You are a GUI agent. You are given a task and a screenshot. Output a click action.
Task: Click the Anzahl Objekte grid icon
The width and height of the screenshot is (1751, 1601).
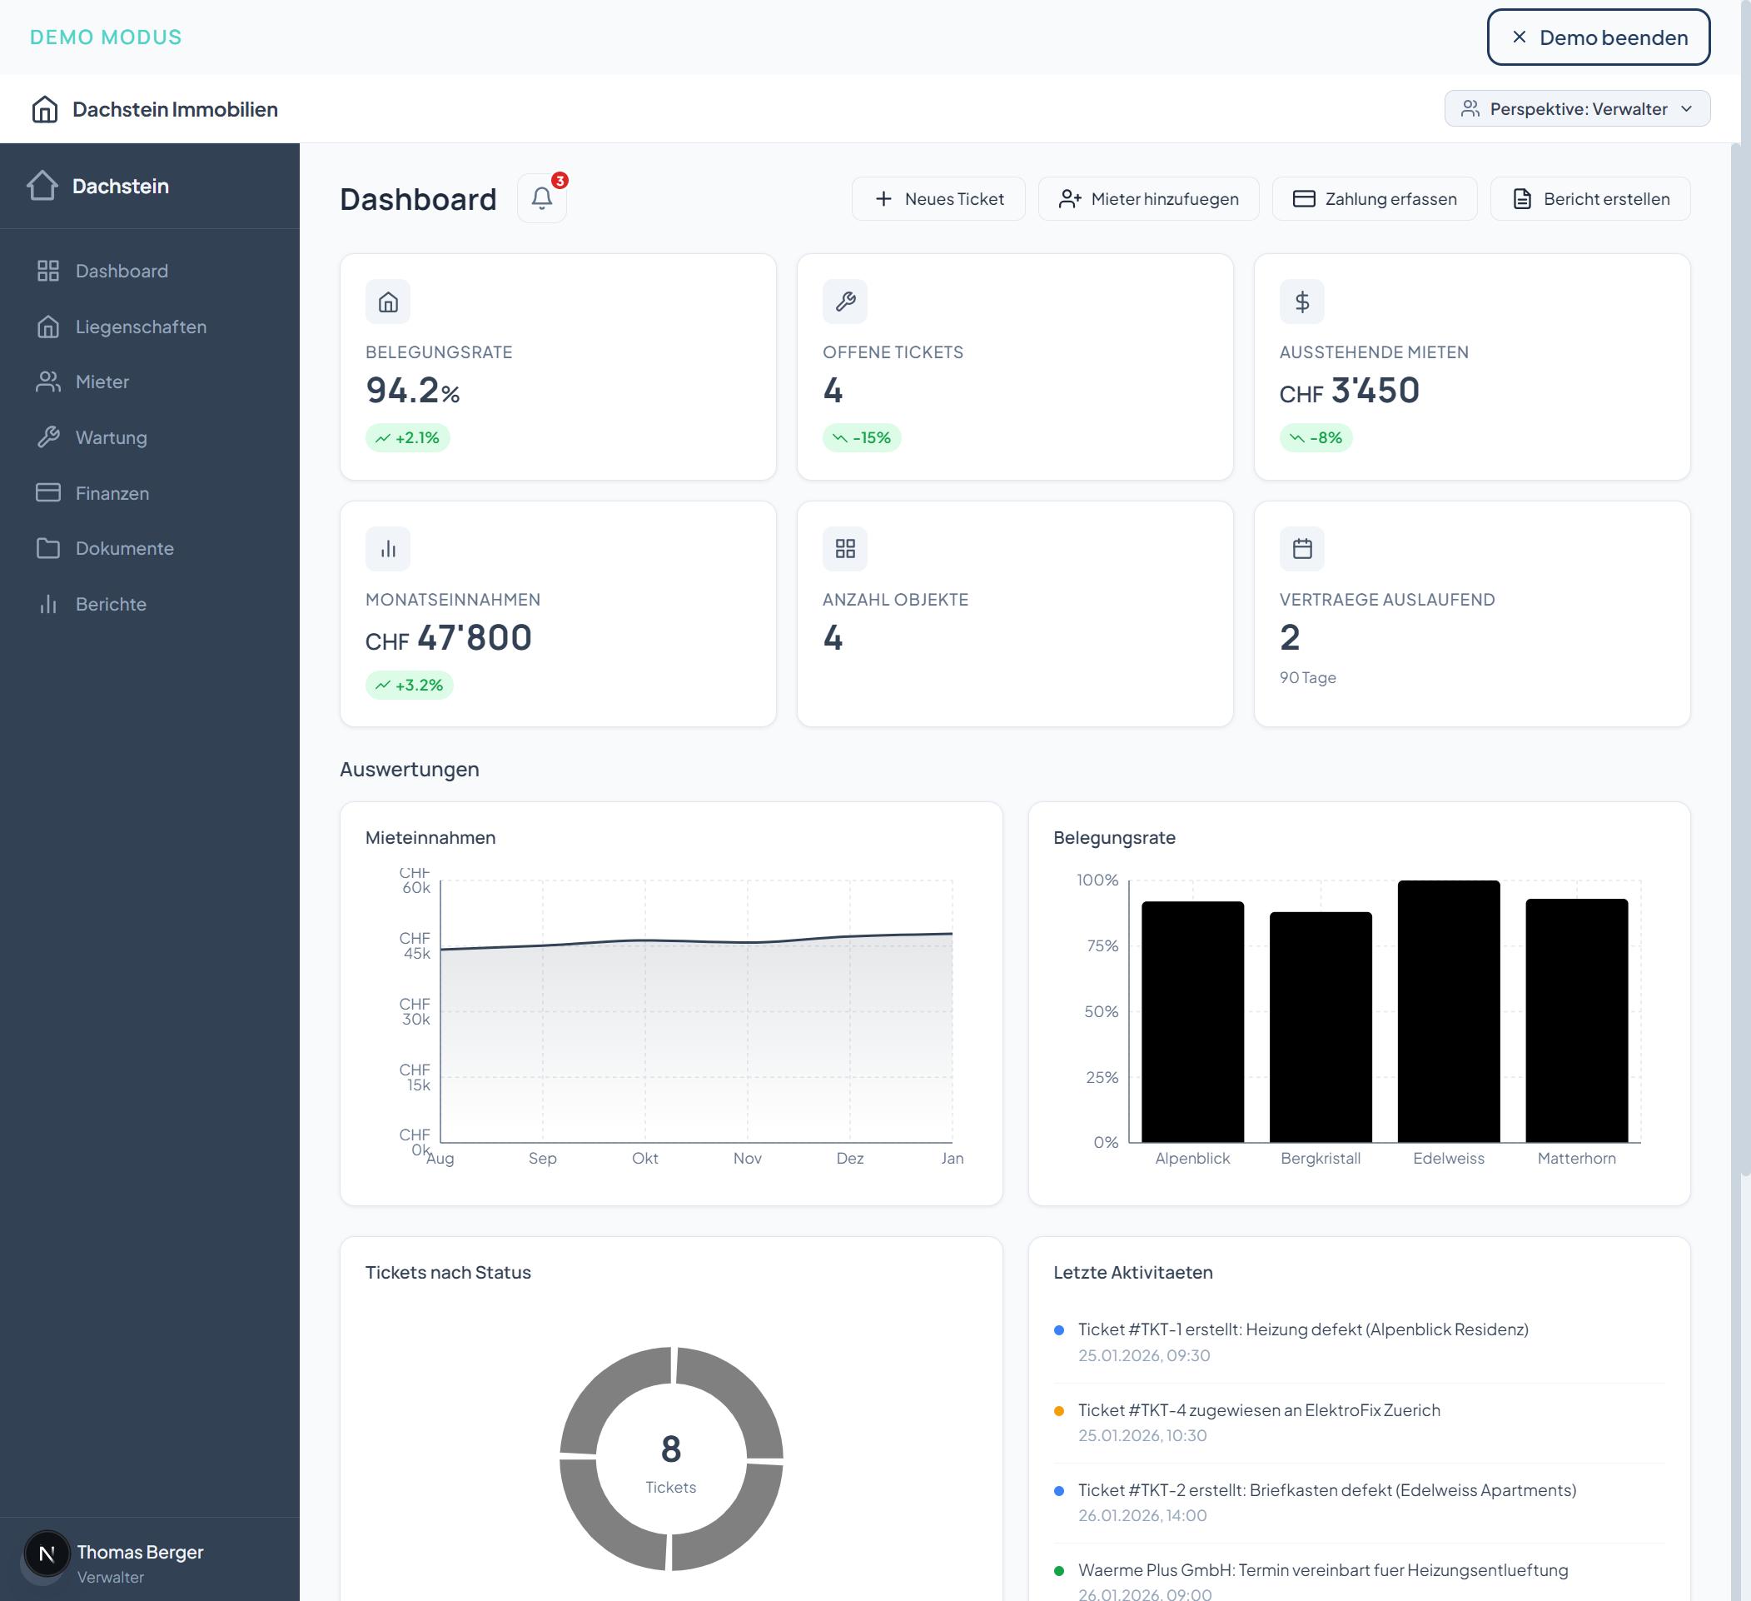[844, 548]
